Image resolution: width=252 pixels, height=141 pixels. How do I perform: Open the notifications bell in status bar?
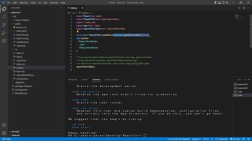[x=248, y=139]
